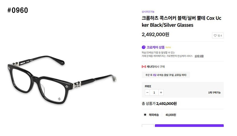
Task: Click the 40,000원 shipping fee text
Action: pyautogui.click(x=171, y=115)
